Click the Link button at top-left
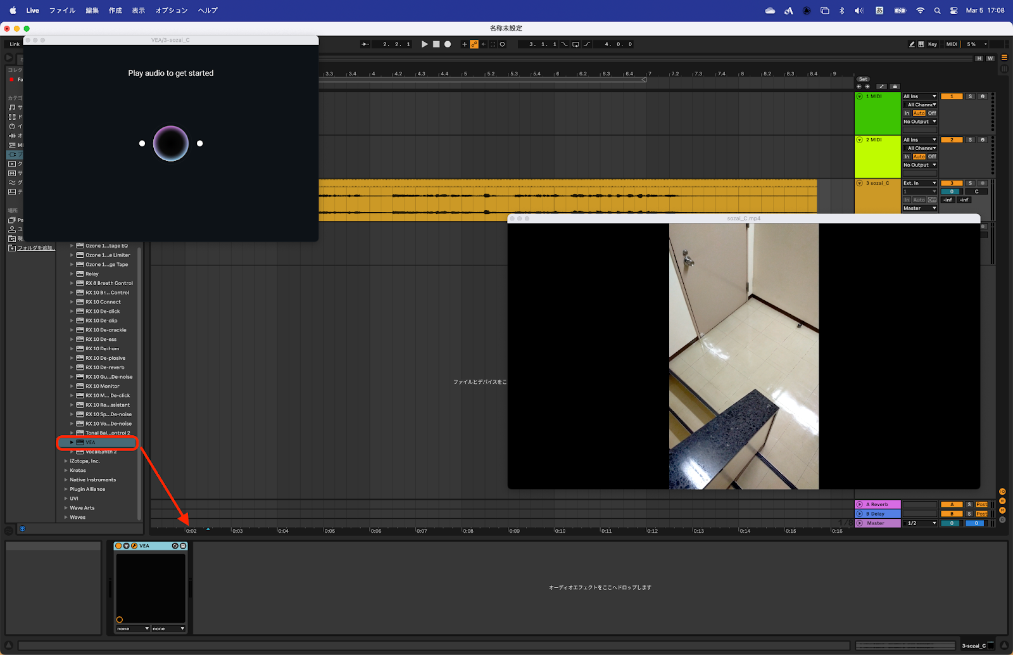The image size is (1013, 655). 15,44
